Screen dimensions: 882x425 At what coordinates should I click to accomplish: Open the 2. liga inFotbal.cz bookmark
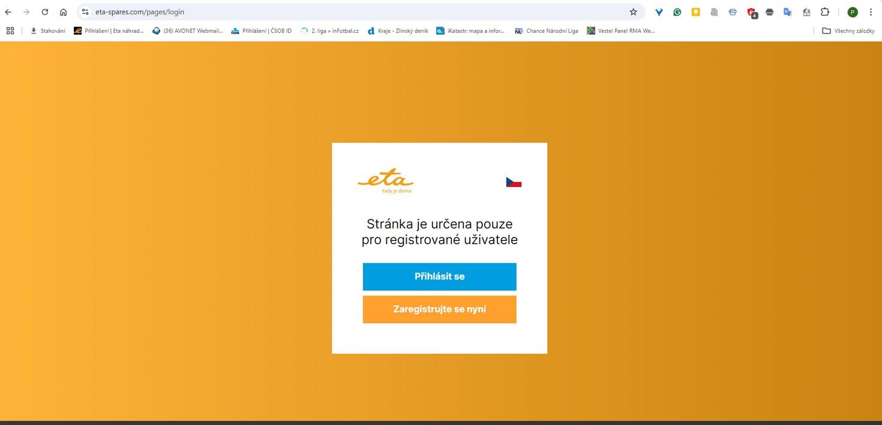[329, 31]
